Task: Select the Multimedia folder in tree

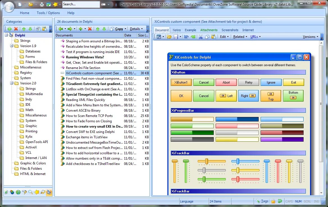Action: pyautogui.click(x=34, y=94)
